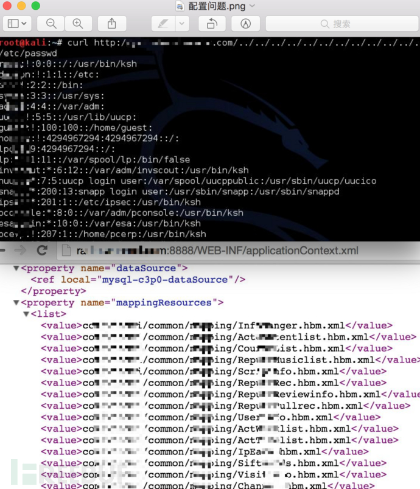Click the value ending Musiclist.hbm.xml
Image resolution: width=420 pixels, height=489 pixels.
(x=231, y=360)
